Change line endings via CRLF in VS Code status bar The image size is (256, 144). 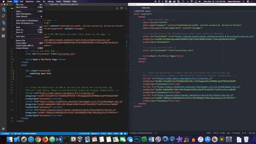tap(110, 134)
